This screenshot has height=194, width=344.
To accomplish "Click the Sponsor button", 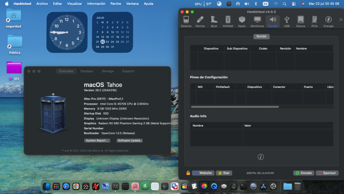I will 327,173.
